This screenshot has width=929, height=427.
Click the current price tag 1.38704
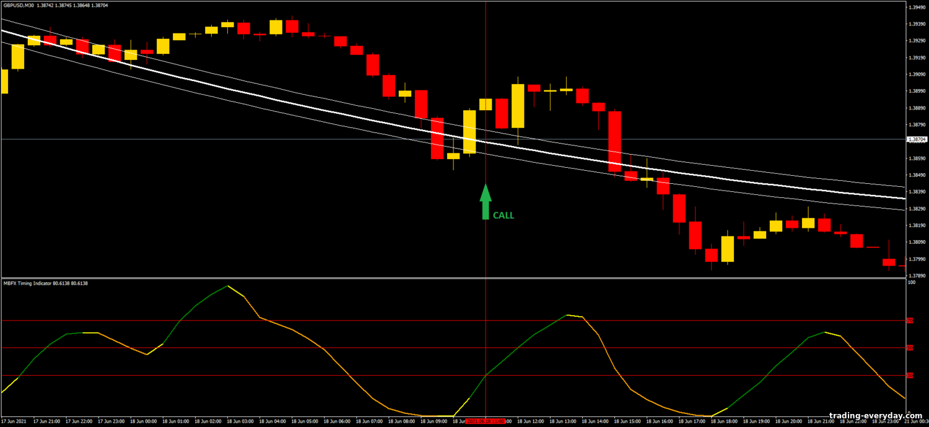[x=917, y=140]
